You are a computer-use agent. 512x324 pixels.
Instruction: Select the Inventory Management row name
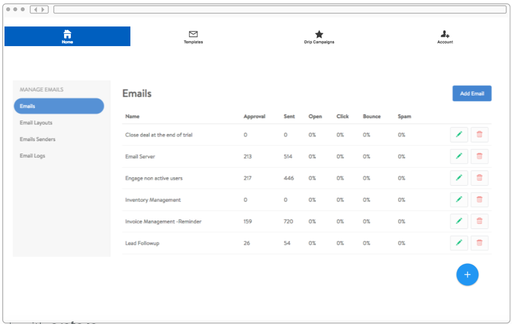(153, 200)
